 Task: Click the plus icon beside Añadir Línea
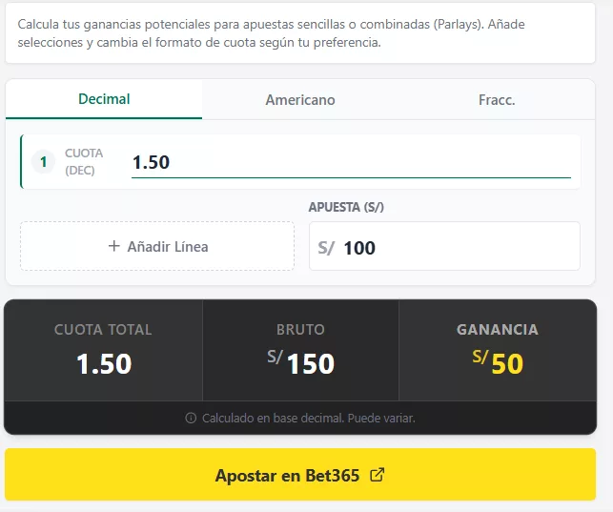coord(114,247)
